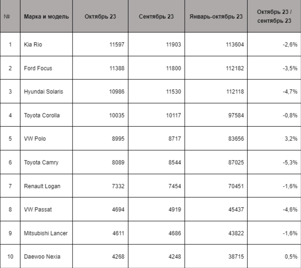This screenshot has width=301, height=268.
Task: Select the Ford Focus cell
Action: point(38,68)
